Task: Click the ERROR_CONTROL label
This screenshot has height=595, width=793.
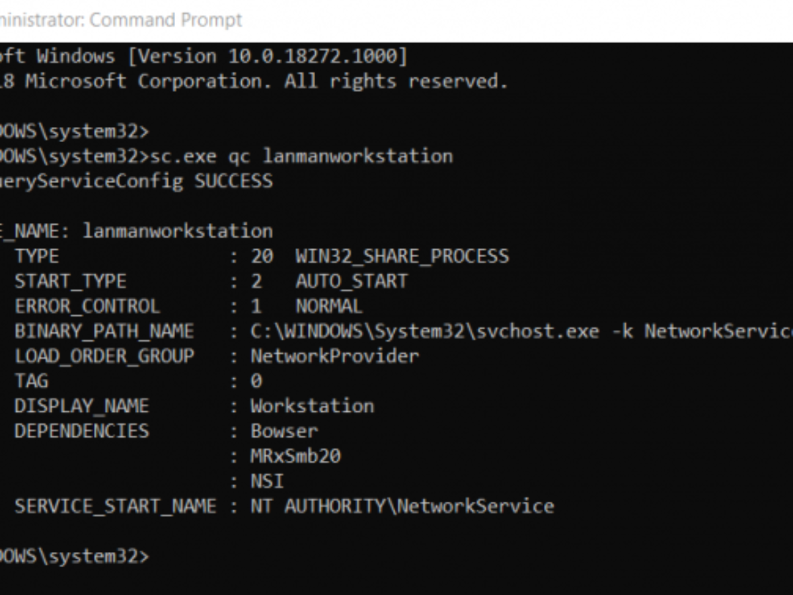Action: coord(87,307)
